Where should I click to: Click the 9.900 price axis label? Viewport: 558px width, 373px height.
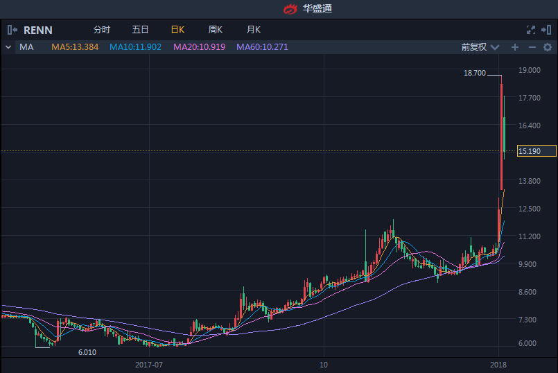coord(529,264)
